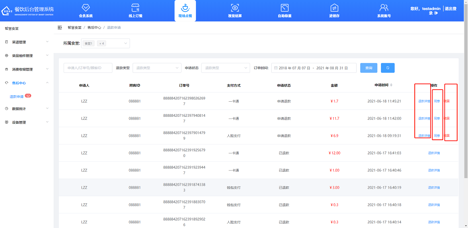This screenshot has width=468, height=228.
Task: Open the 申请状态 dropdown
Action: click(x=225, y=68)
